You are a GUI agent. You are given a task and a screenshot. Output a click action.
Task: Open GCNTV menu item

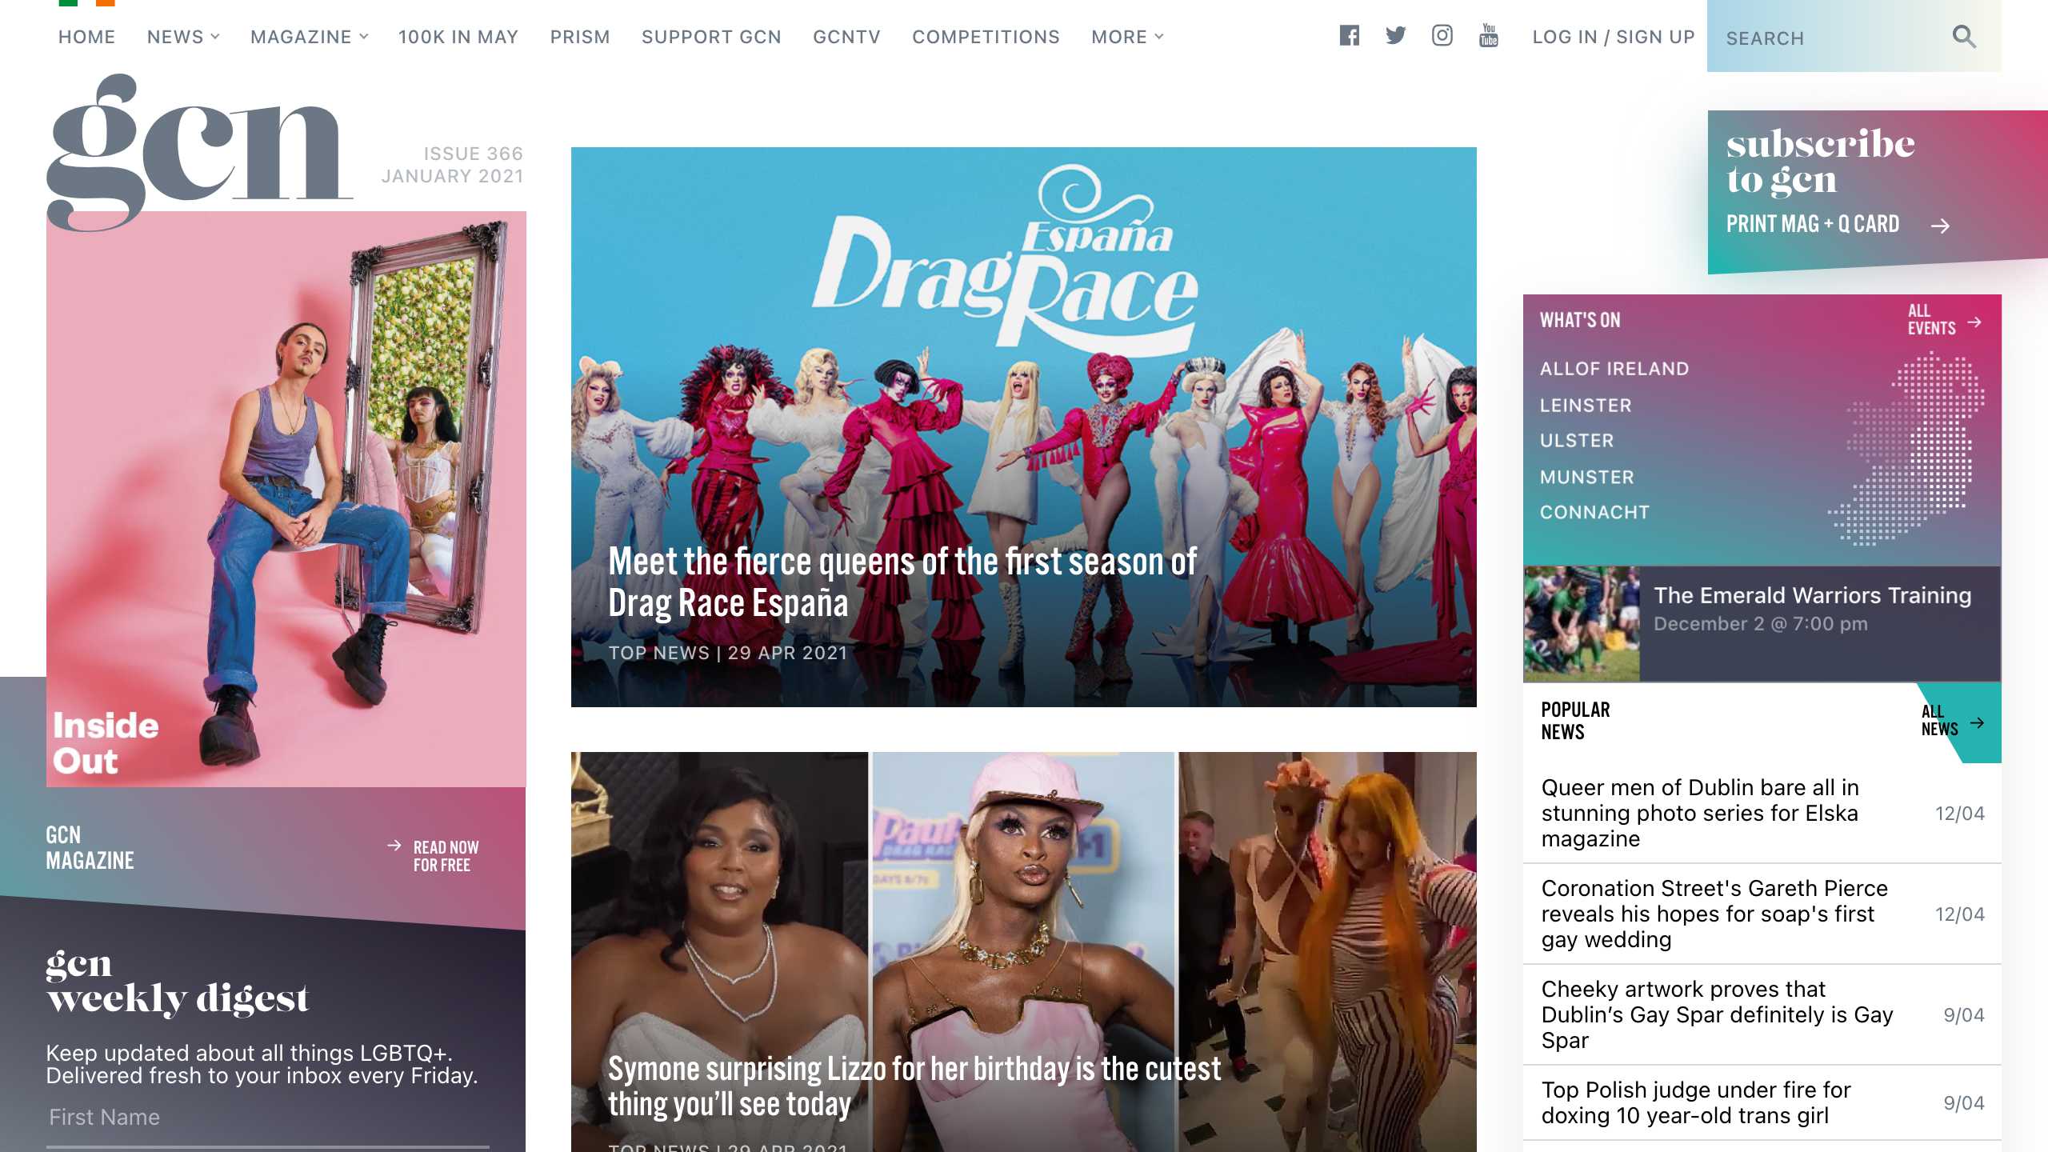[x=846, y=37]
